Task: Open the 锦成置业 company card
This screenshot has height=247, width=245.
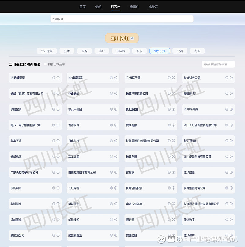Action: coord(35,219)
